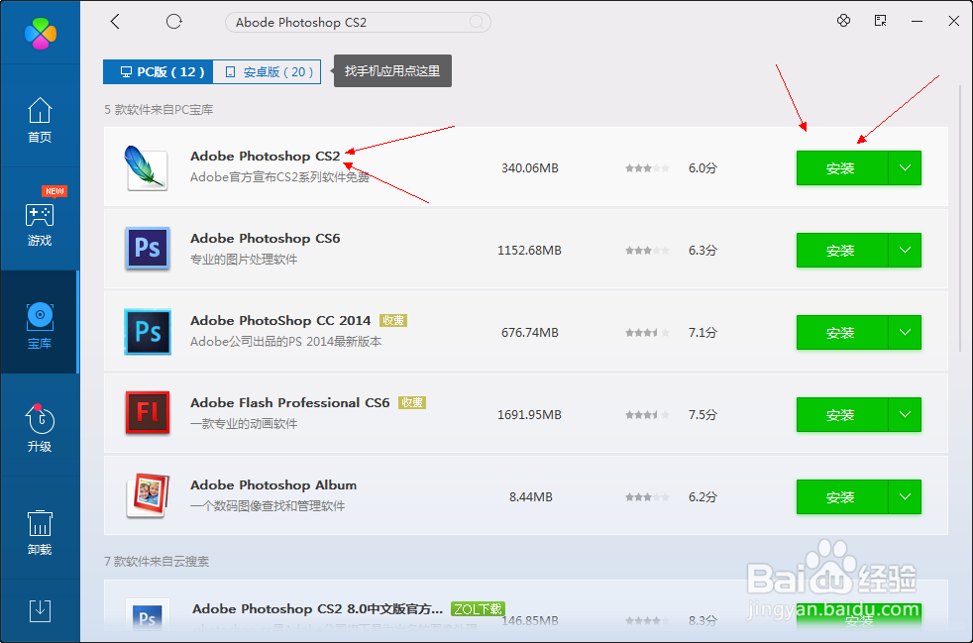This screenshot has height=643, width=973.
Task: Click the 7 款软件来自云搜索 heading
Action: pyautogui.click(x=157, y=562)
